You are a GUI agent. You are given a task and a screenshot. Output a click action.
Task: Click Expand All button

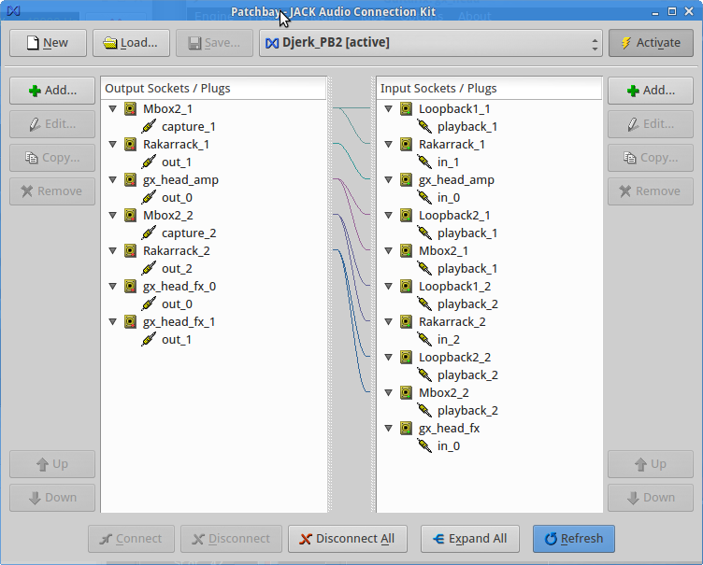pyautogui.click(x=470, y=539)
